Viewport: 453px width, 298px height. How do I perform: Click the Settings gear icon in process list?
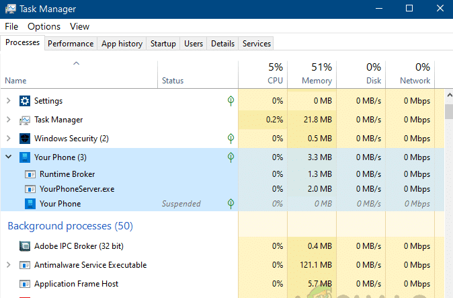[x=25, y=101]
